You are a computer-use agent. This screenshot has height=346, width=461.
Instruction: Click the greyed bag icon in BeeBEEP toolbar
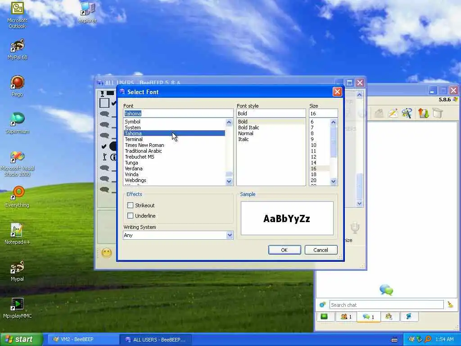[x=379, y=113]
